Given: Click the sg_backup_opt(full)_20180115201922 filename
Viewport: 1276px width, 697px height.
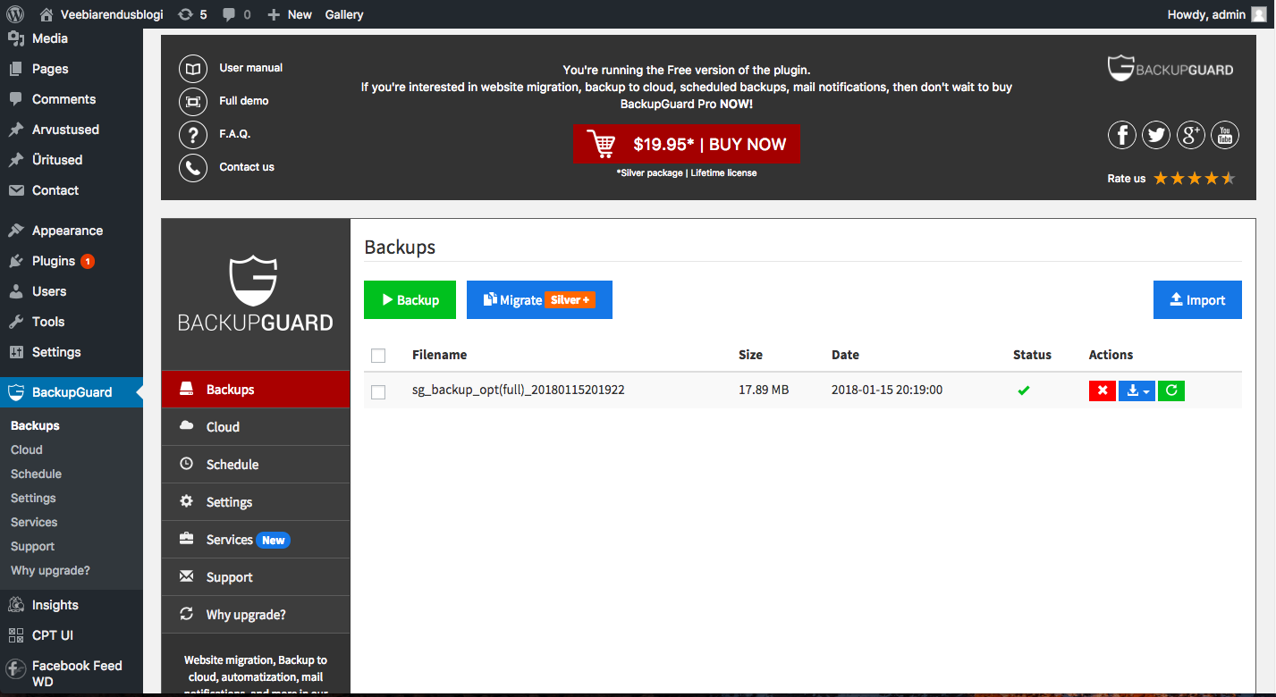Looking at the screenshot, I should point(519,390).
